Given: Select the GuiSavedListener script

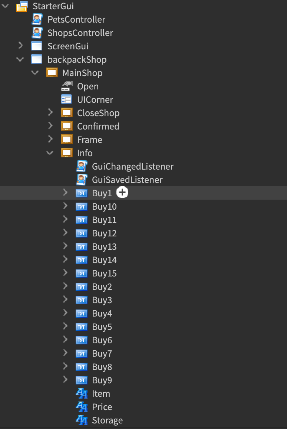Looking at the screenshot, I should pos(127,180).
